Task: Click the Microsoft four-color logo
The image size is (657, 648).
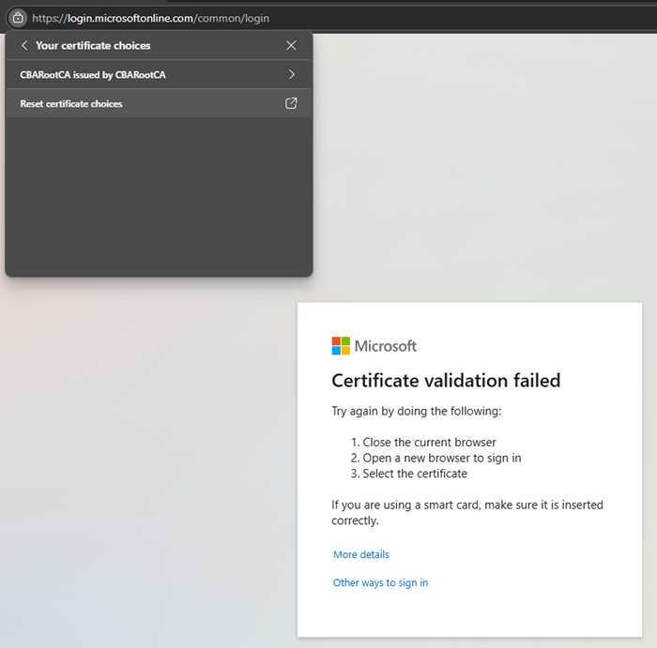Action: pos(341,346)
